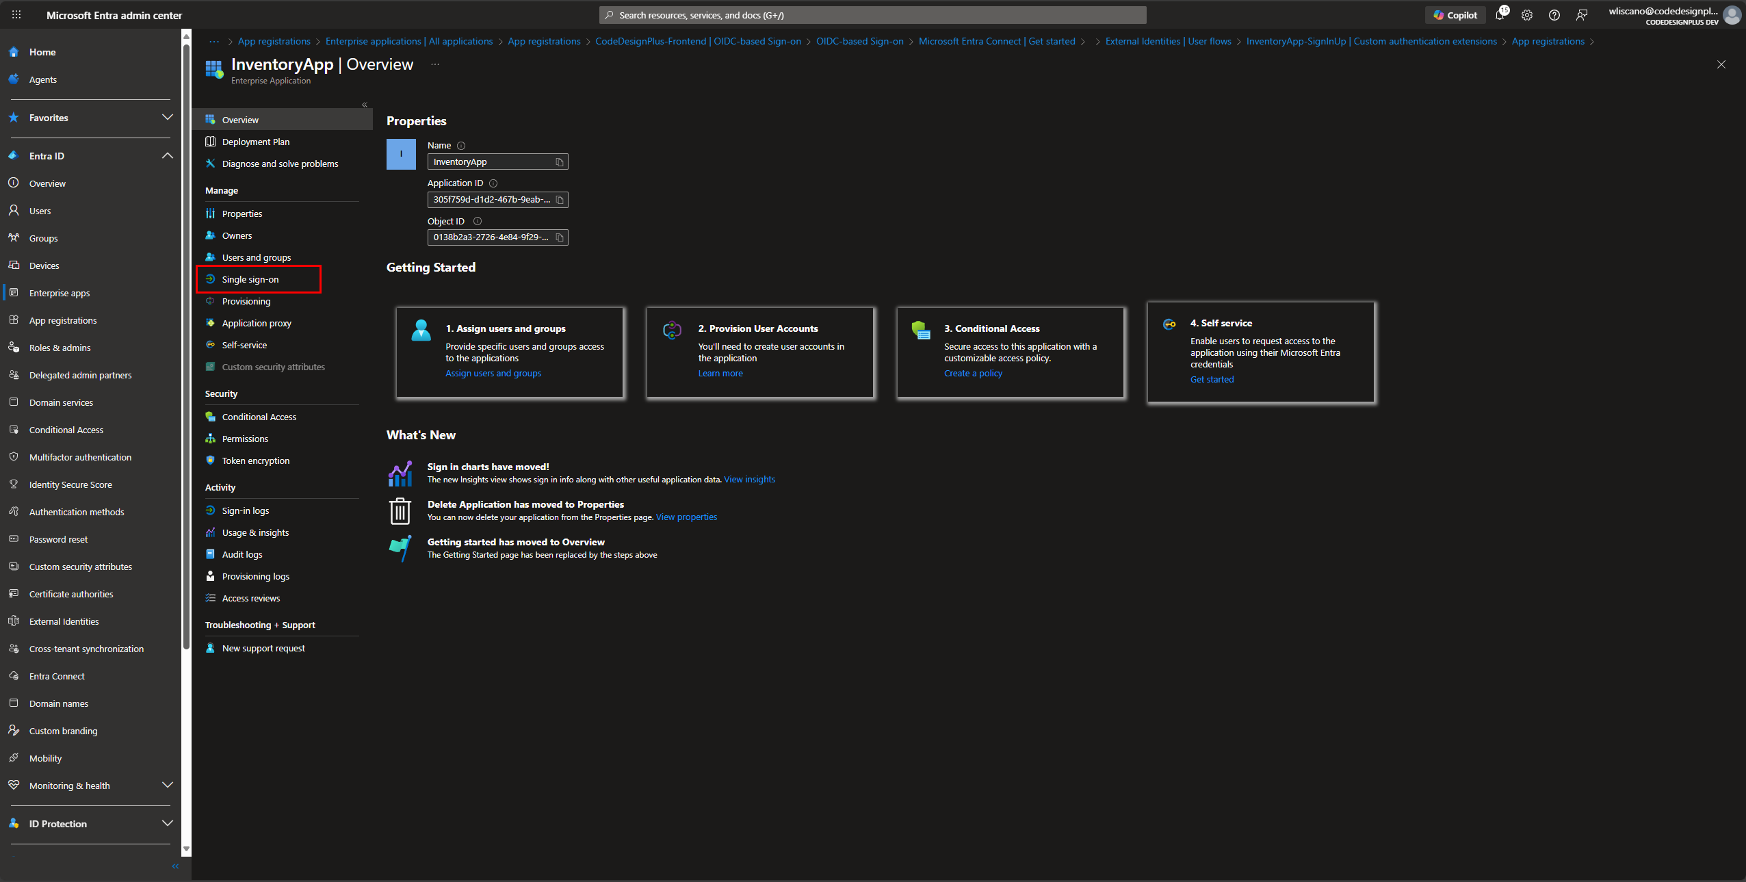Collapse the main left navigation pane
1746x882 pixels.
click(x=175, y=866)
